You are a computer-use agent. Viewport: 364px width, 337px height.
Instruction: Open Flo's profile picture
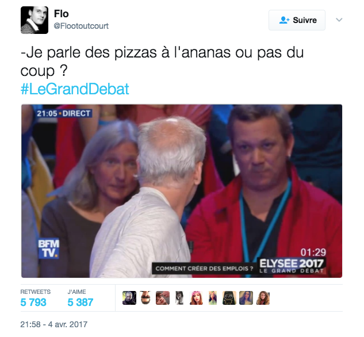click(x=35, y=20)
